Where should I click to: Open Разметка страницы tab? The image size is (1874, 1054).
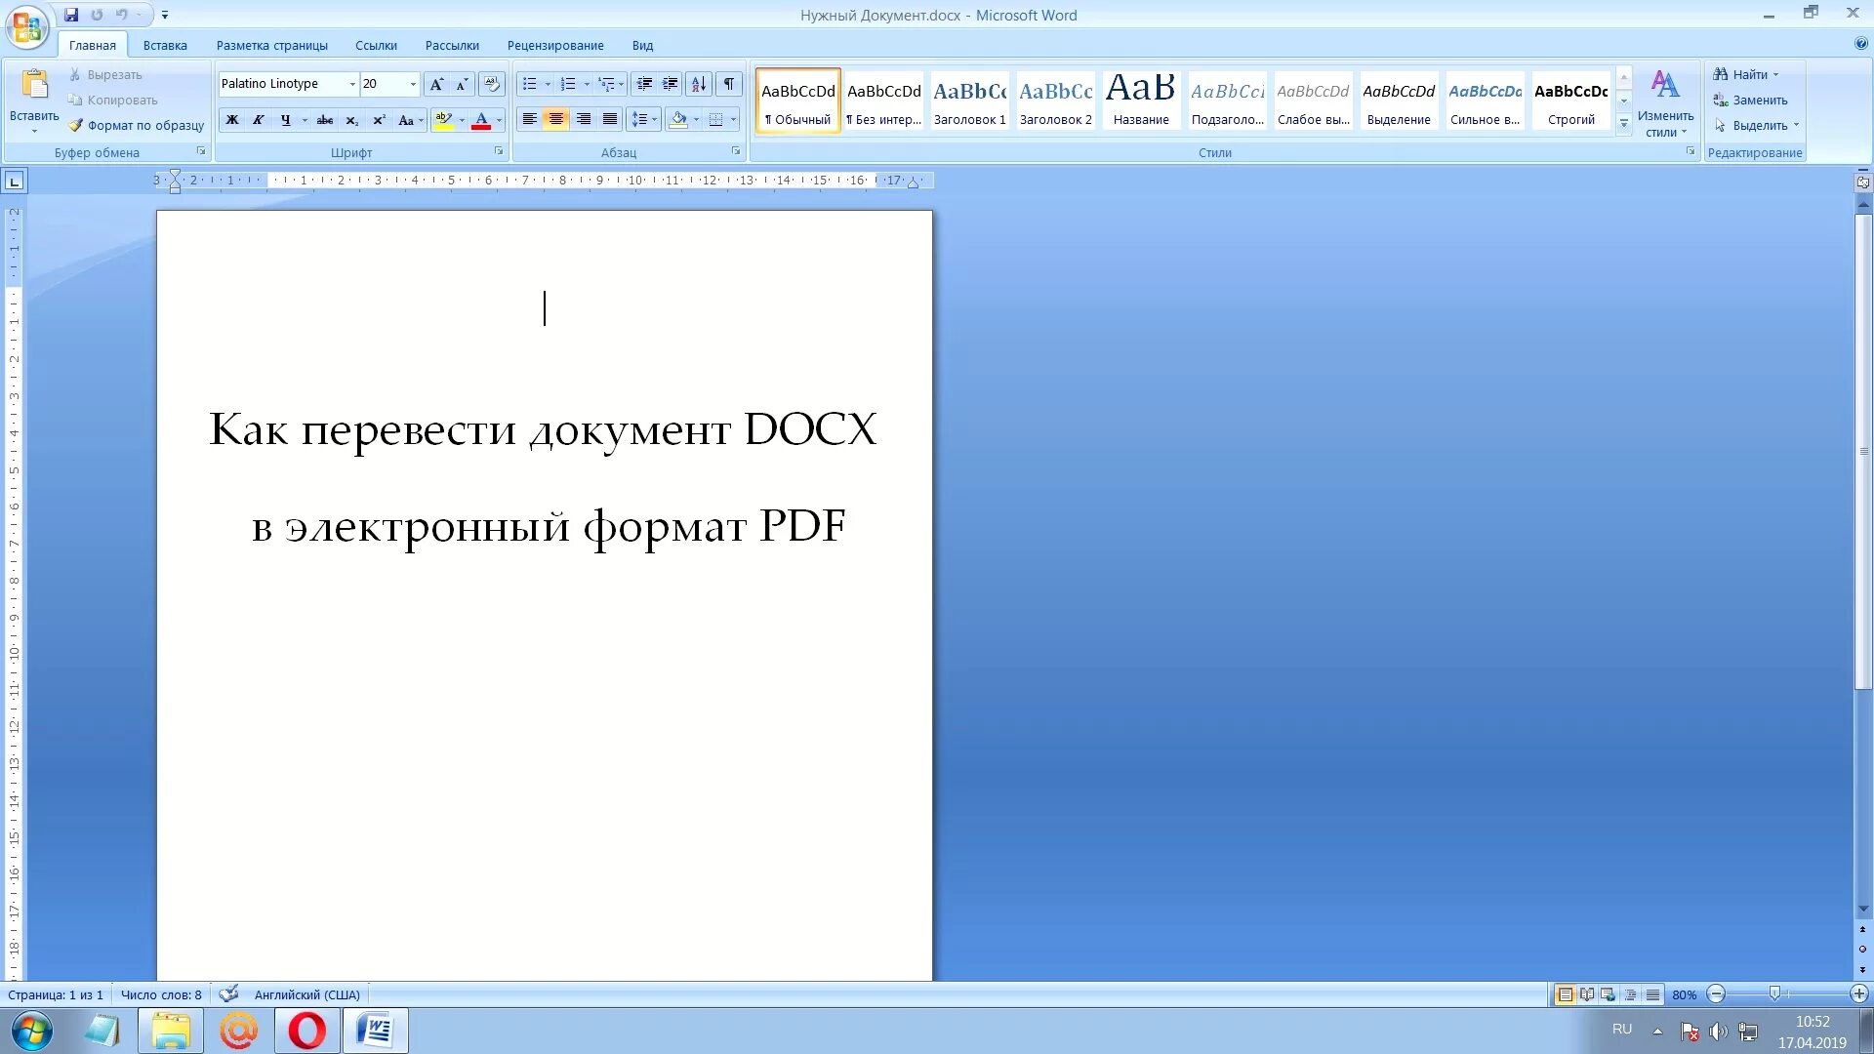coord(272,45)
